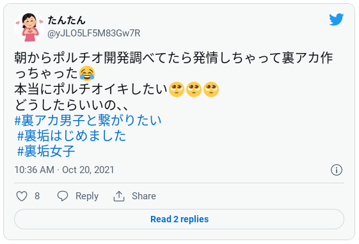Viewport: 359px width, 244px height.
Task: Like the tweet with the heart icon
Action: pos(22,196)
